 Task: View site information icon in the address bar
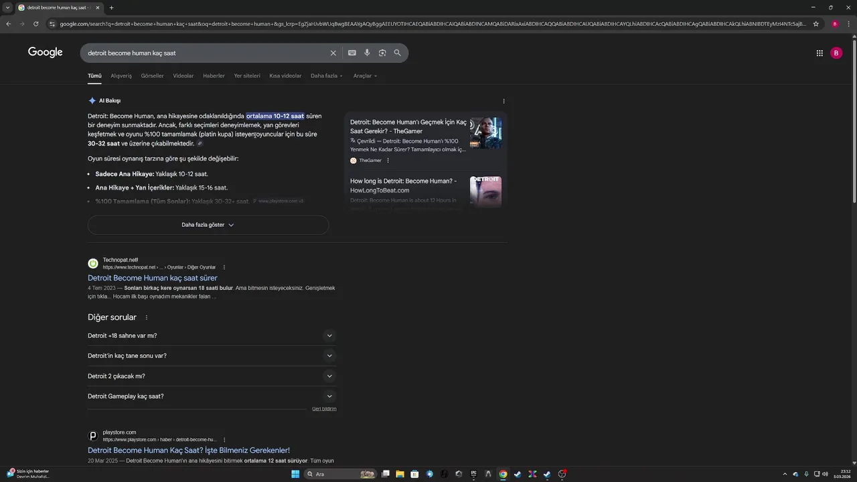click(x=52, y=23)
